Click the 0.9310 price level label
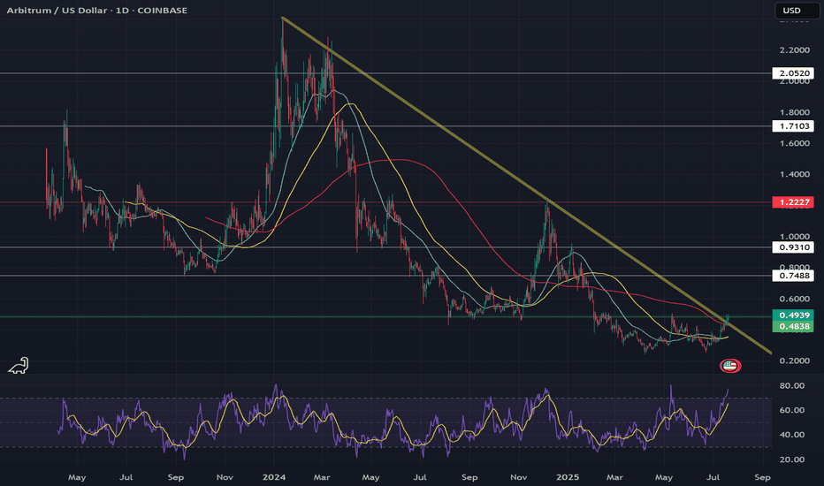 [790, 248]
